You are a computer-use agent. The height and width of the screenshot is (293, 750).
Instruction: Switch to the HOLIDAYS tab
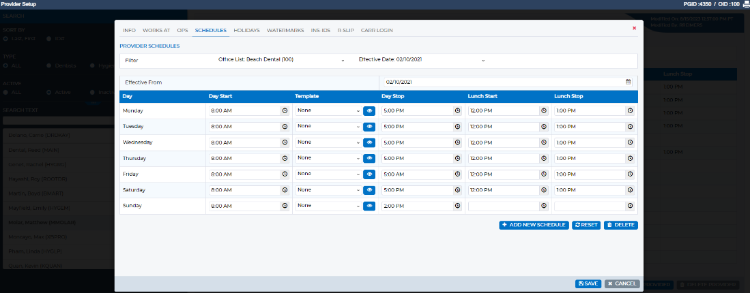click(247, 30)
